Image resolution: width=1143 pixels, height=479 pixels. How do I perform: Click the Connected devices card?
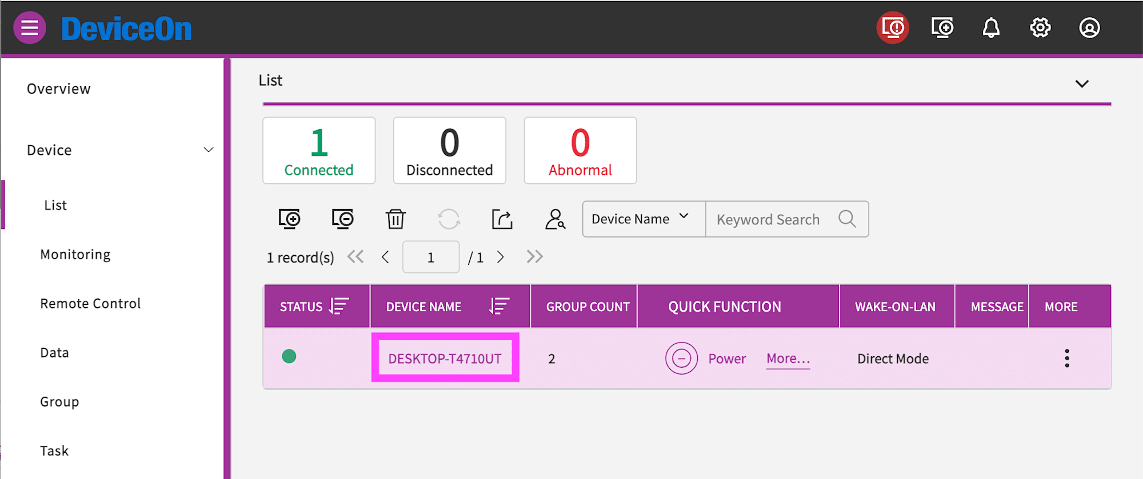click(x=319, y=151)
